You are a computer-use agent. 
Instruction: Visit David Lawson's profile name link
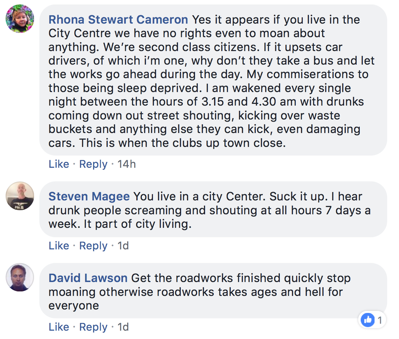point(88,278)
